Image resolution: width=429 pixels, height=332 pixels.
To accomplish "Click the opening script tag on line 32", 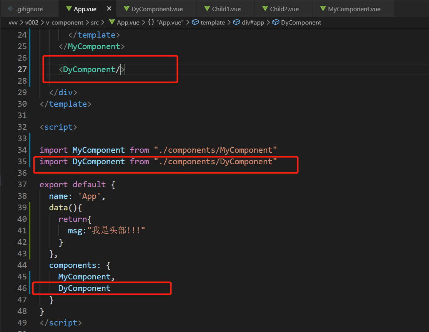I will 58,127.
